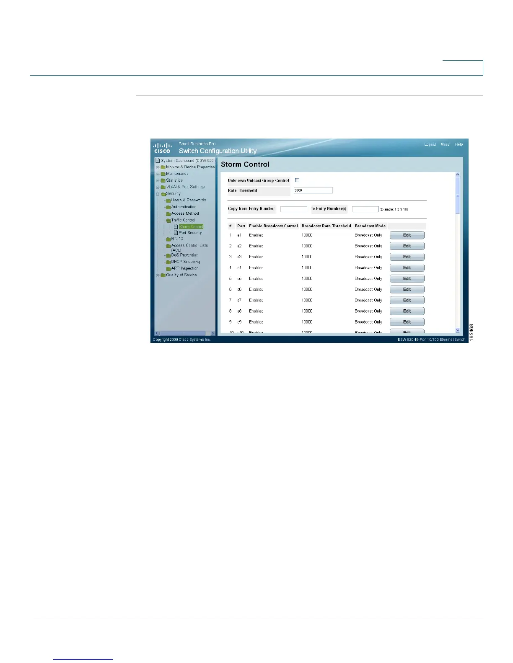Screen dimensions: 513x663
Task: Expand the Quality of Service node
Action: coord(158,275)
